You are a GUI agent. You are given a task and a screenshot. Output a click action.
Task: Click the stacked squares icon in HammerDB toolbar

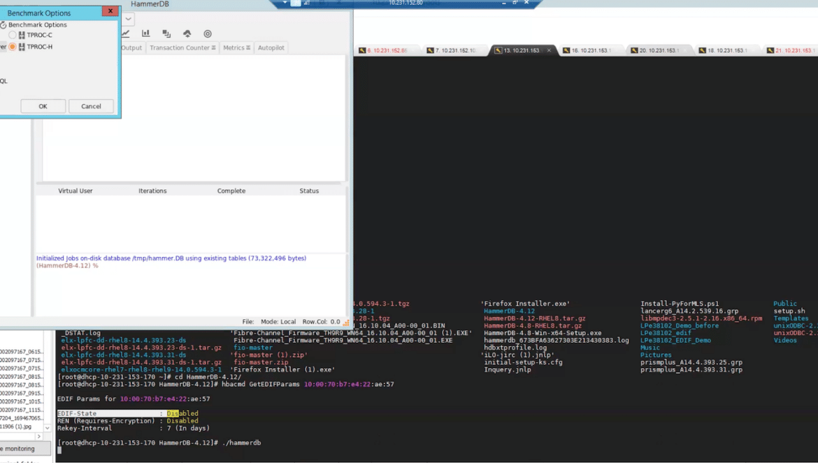[166, 34]
